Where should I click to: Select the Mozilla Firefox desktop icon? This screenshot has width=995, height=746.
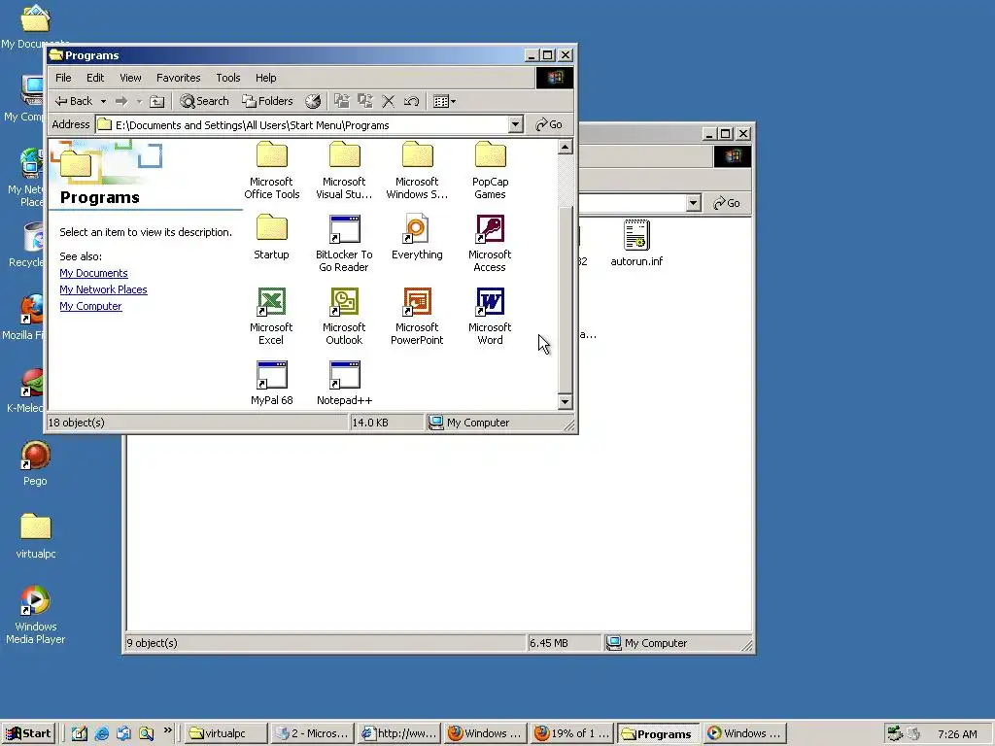pyautogui.click(x=30, y=319)
